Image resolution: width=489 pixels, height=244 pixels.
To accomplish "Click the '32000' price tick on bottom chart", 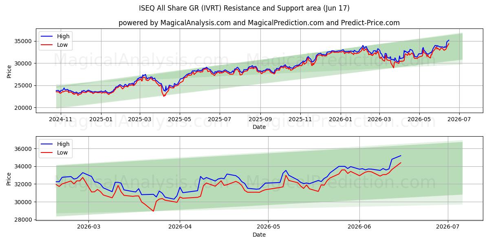I will (x=24, y=184).
